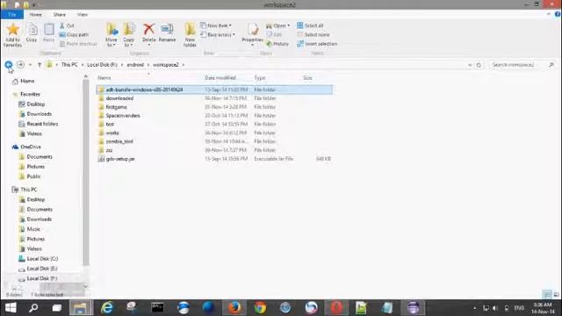The width and height of the screenshot is (562, 316).
Task: Click the red Delete icon
Action: (148, 29)
